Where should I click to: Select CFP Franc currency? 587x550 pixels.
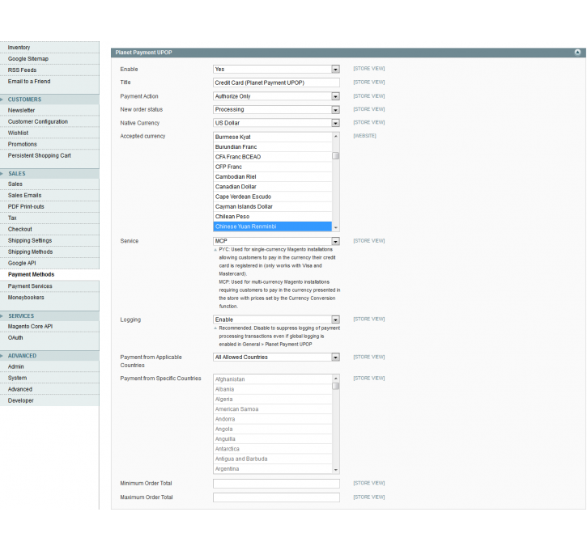coord(273,167)
